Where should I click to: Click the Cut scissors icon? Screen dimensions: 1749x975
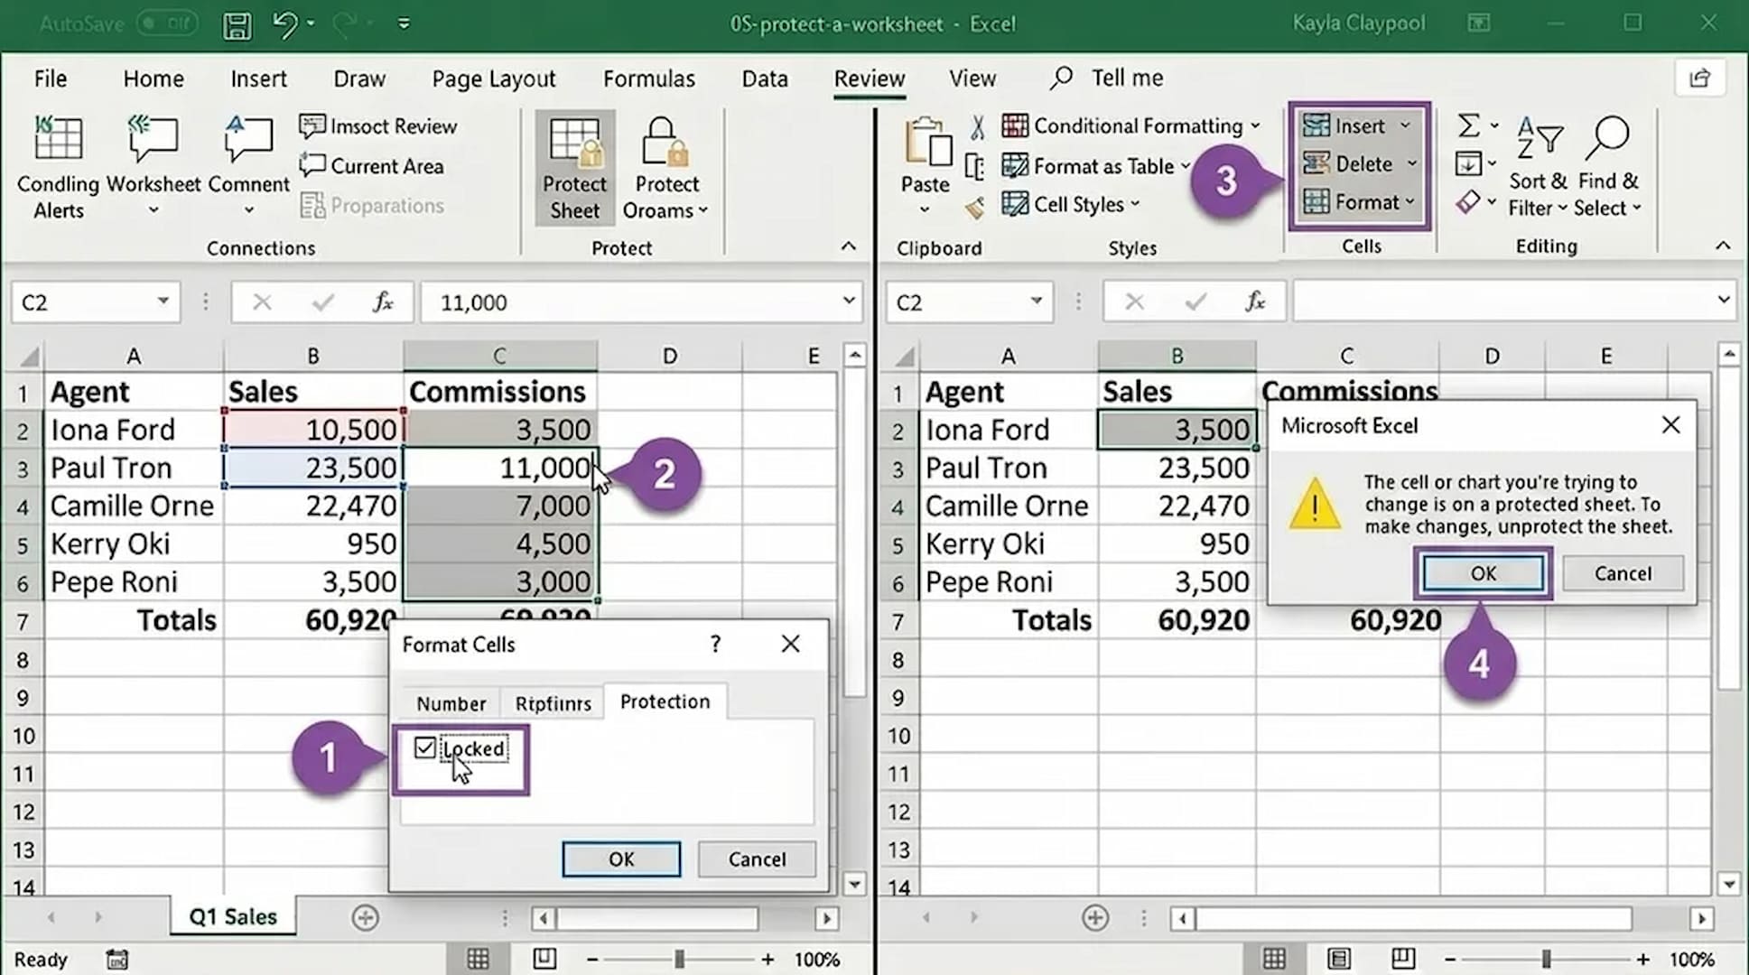click(977, 126)
